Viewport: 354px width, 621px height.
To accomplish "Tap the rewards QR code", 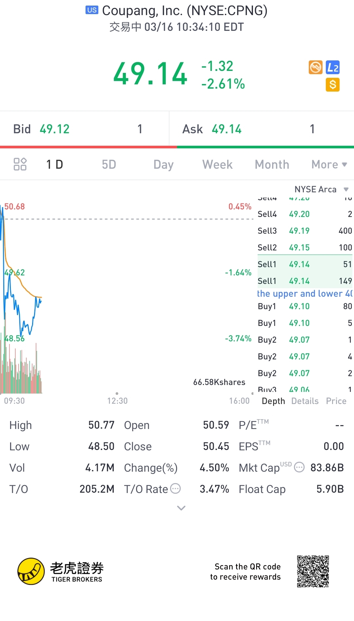I will coord(313,571).
